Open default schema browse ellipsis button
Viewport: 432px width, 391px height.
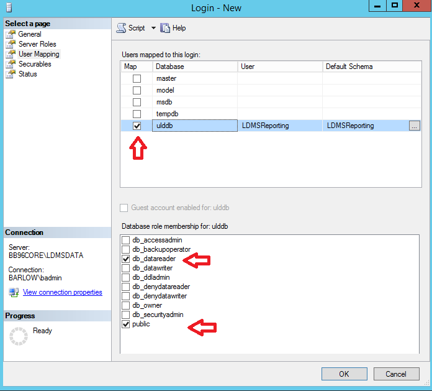pos(415,126)
